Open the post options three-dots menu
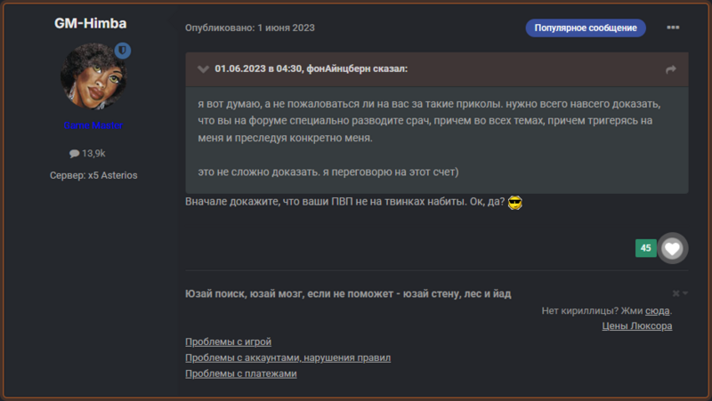Image resolution: width=712 pixels, height=401 pixels. 673,28
